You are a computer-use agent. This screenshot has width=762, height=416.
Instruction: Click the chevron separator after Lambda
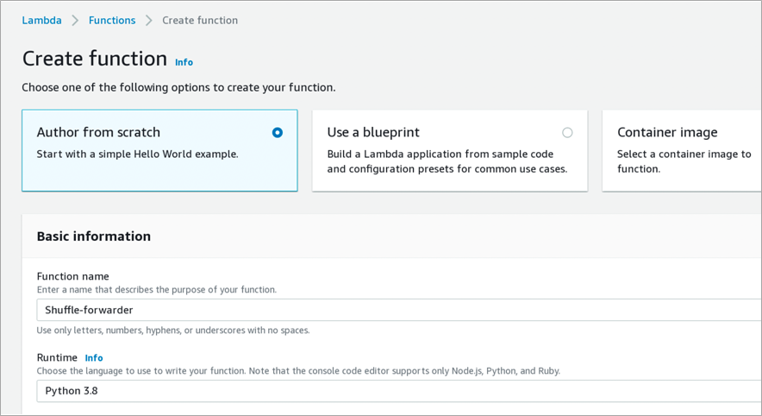[75, 21]
